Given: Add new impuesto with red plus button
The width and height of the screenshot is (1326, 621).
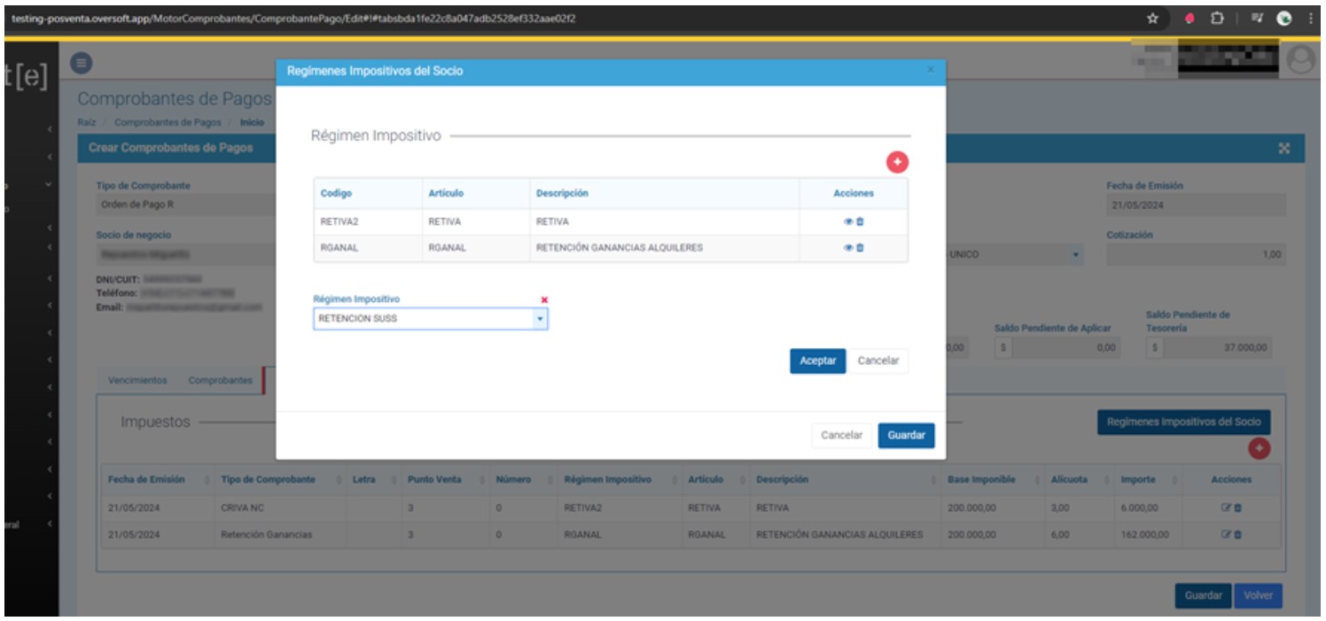Looking at the screenshot, I should click(x=1259, y=449).
